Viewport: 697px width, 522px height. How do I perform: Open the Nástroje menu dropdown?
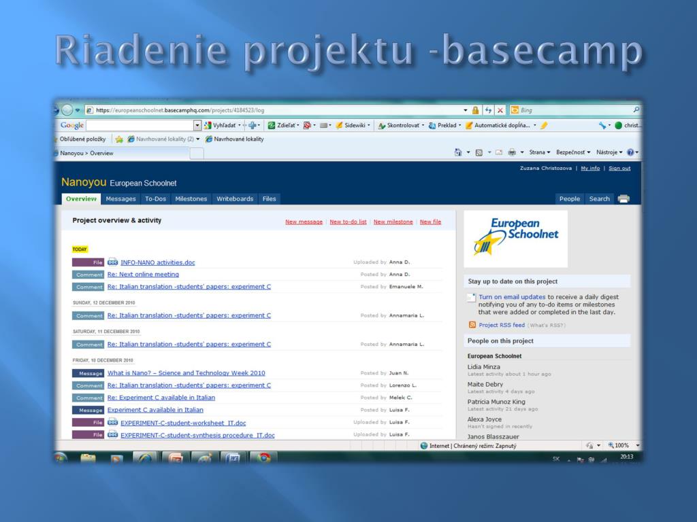coord(609,152)
